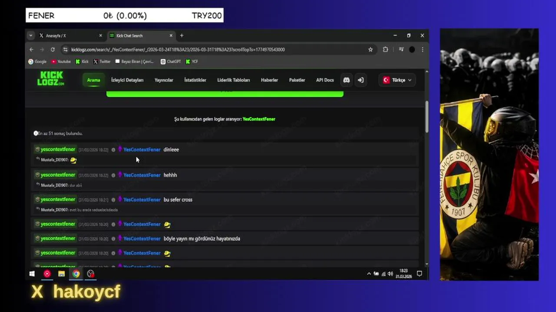
Task: Click the KickLogz logo
Action: point(50,78)
